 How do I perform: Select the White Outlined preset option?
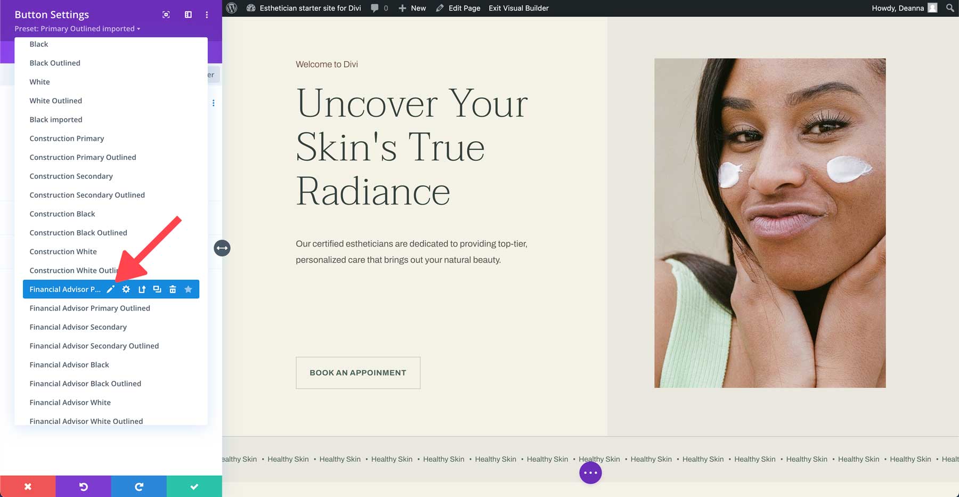(55, 101)
